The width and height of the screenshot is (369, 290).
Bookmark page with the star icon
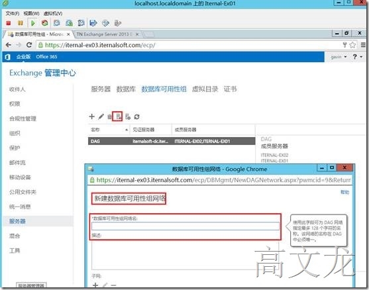point(352,45)
